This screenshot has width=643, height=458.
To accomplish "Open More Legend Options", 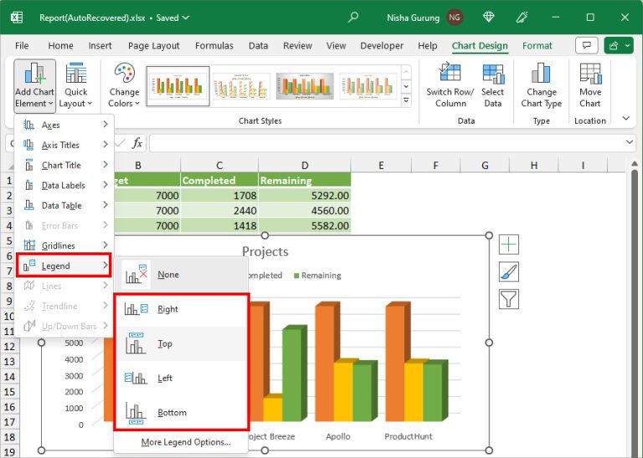I will (186, 442).
